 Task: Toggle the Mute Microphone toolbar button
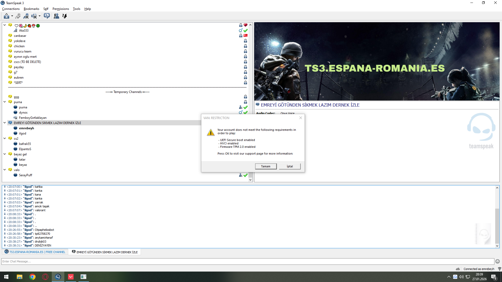click(26, 16)
